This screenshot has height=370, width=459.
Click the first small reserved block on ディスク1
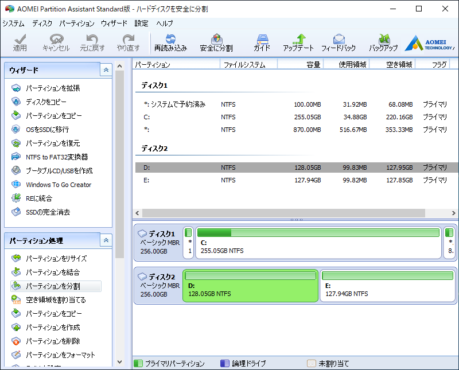coord(188,243)
